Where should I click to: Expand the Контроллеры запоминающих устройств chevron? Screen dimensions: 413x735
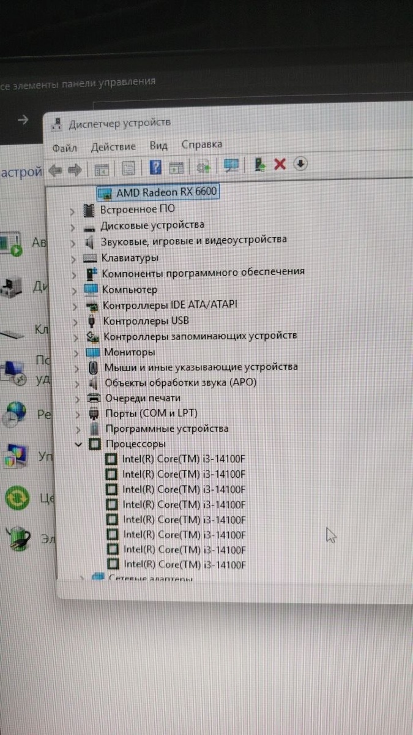click(x=75, y=337)
